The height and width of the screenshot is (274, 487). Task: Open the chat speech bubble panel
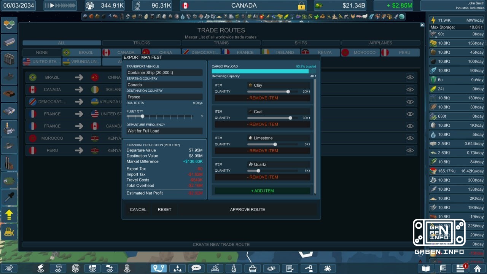(x=196, y=268)
